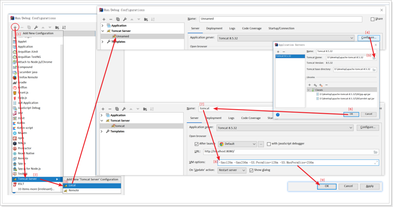Toggle the Show dialog checkbox

[251, 170]
